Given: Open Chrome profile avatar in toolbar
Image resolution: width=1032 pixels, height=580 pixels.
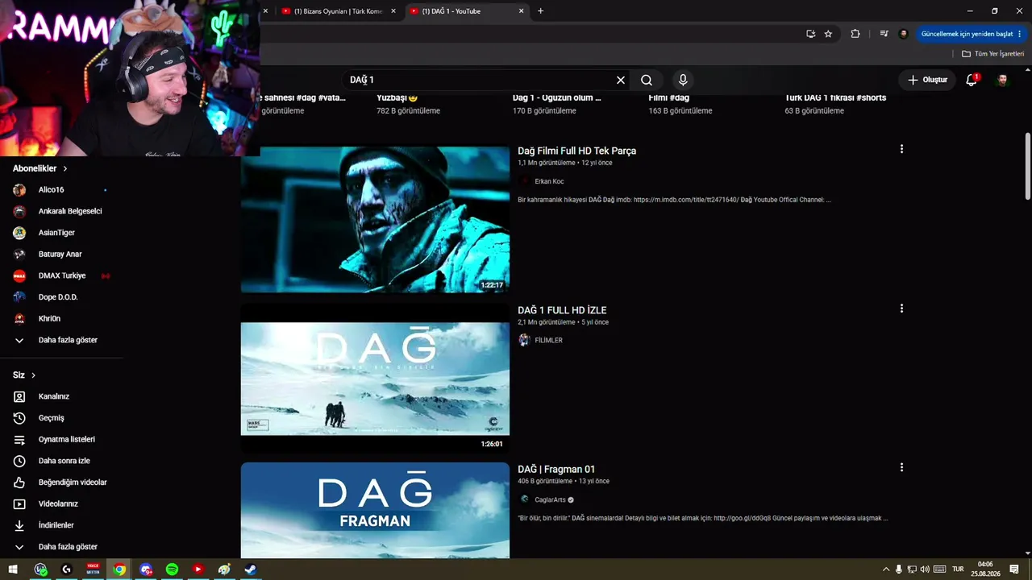Looking at the screenshot, I should [903, 34].
